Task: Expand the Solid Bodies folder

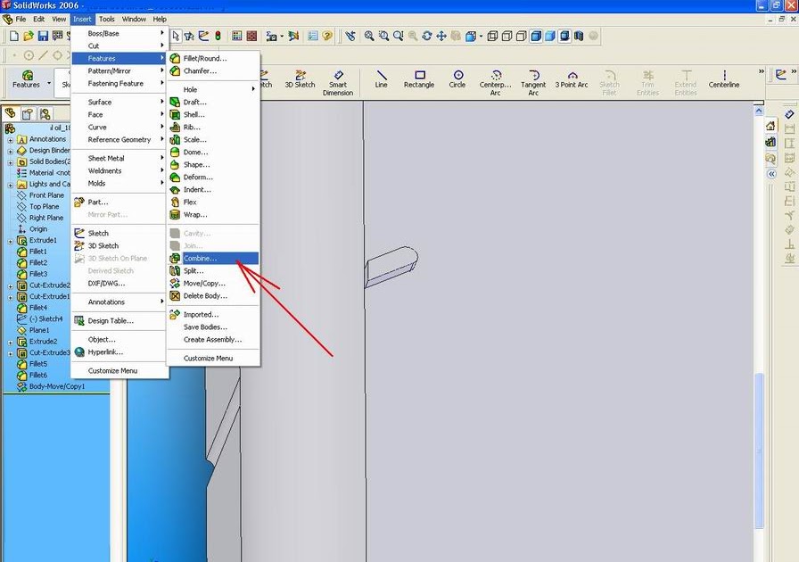Action: pyautogui.click(x=9, y=161)
